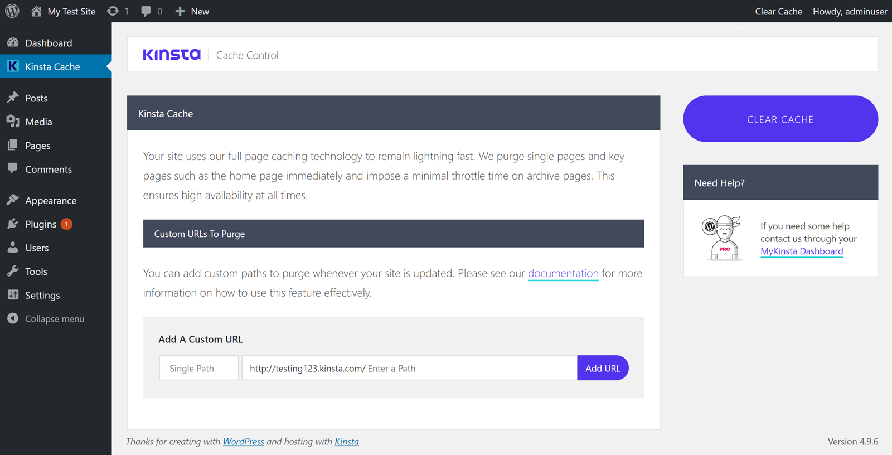Click the Plugins plug icon
Screen dimensions: 892x455
[13, 224]
